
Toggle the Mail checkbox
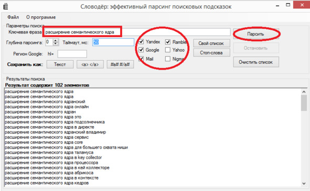click(x=141, y=59)
